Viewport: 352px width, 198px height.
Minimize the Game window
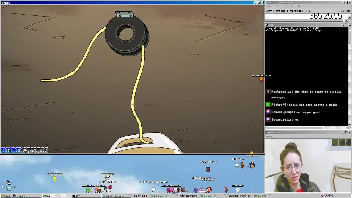click(255, 2)
